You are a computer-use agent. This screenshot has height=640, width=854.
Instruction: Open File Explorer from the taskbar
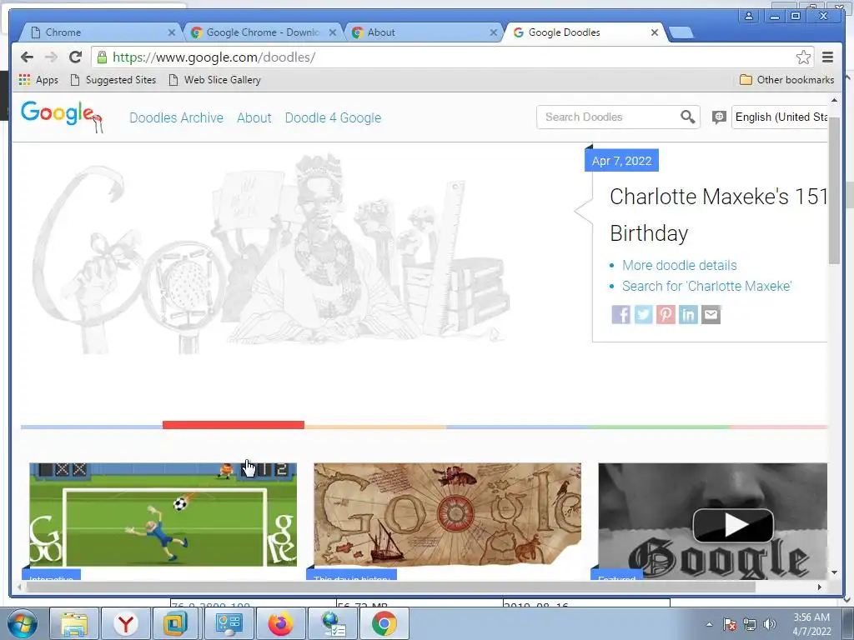click(74, 623)
